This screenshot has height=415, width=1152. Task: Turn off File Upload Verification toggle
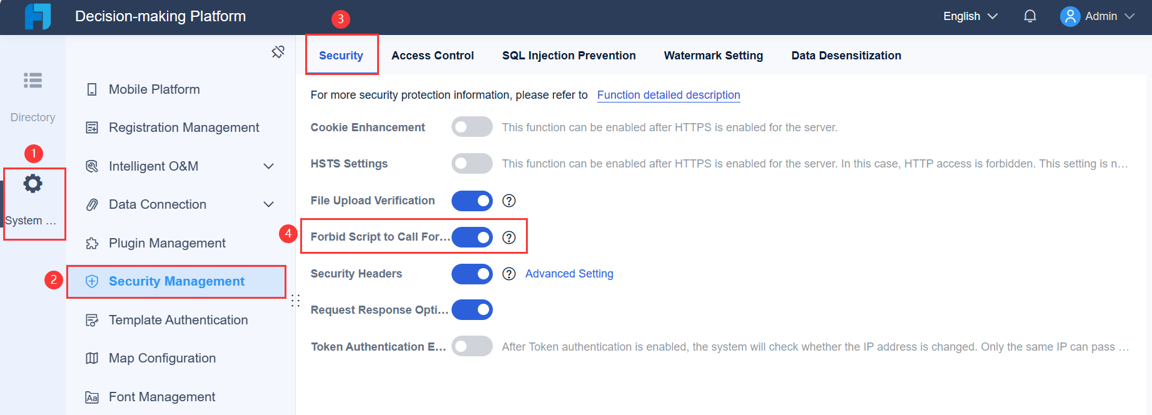click(x=472, y=201)
